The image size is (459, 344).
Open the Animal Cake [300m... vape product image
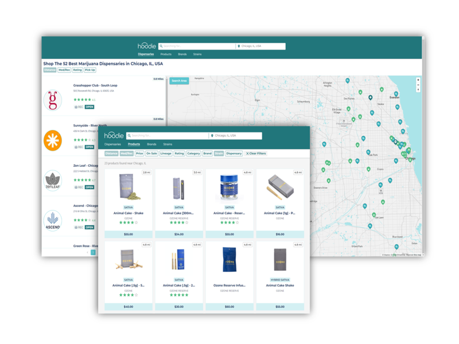click(x=179, y=189)
